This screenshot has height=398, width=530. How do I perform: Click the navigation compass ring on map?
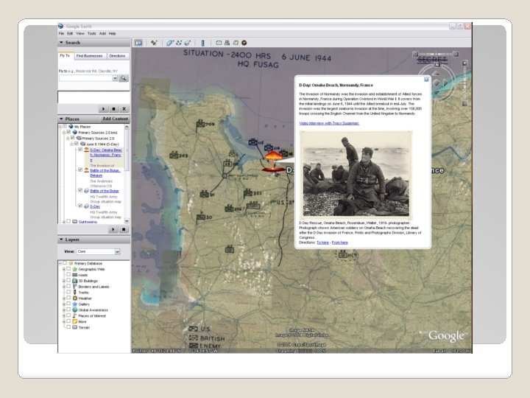[437, 83]
